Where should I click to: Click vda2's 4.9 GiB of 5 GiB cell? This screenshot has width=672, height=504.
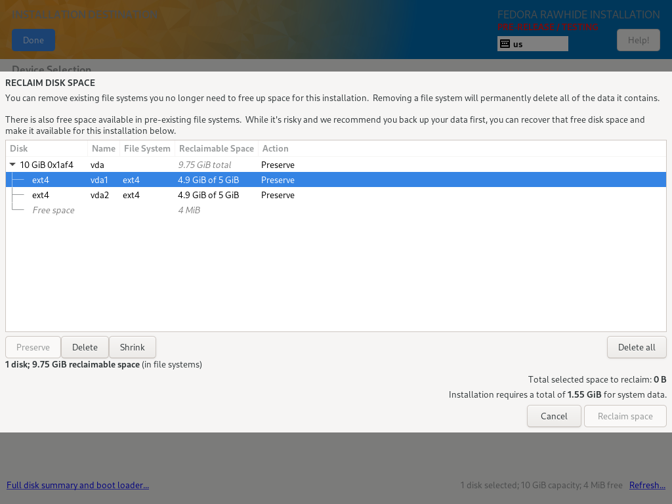[208, 195]
